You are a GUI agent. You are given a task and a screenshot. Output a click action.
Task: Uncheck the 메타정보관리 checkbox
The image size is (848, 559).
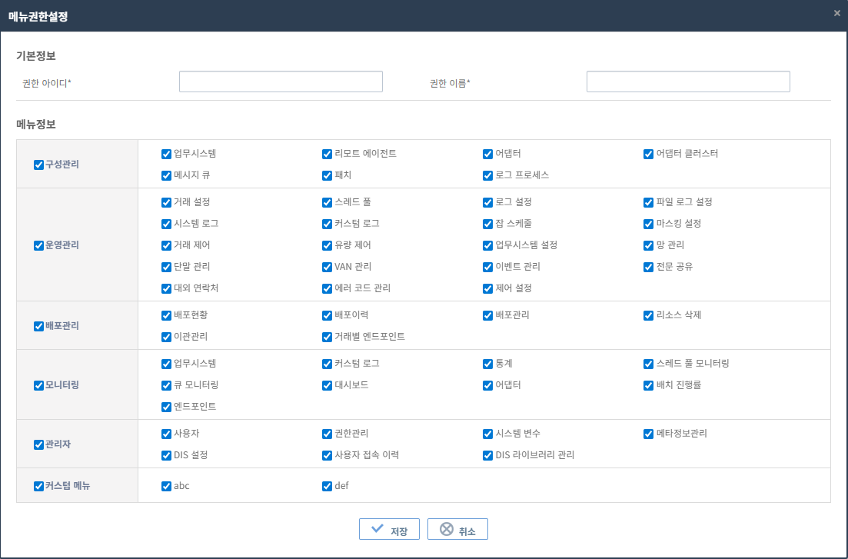[648, 434]
